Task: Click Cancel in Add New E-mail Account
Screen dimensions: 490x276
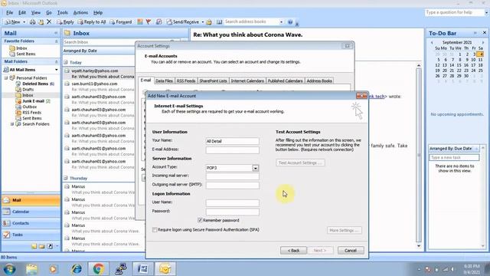Action: click(351, 251)
